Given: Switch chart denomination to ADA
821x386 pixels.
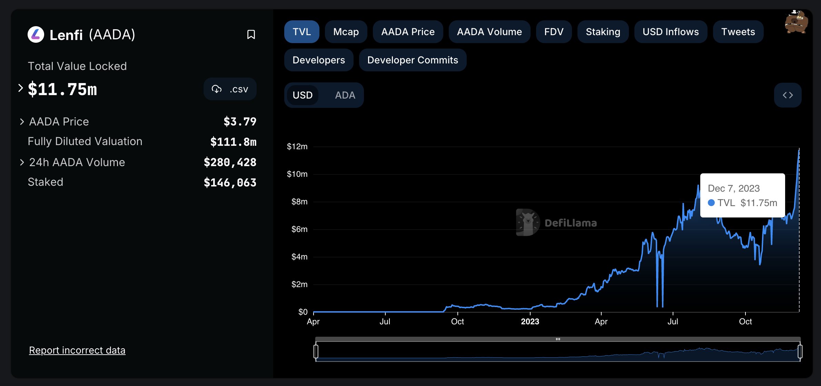Looking at the screenshot, I should point(345,95).
